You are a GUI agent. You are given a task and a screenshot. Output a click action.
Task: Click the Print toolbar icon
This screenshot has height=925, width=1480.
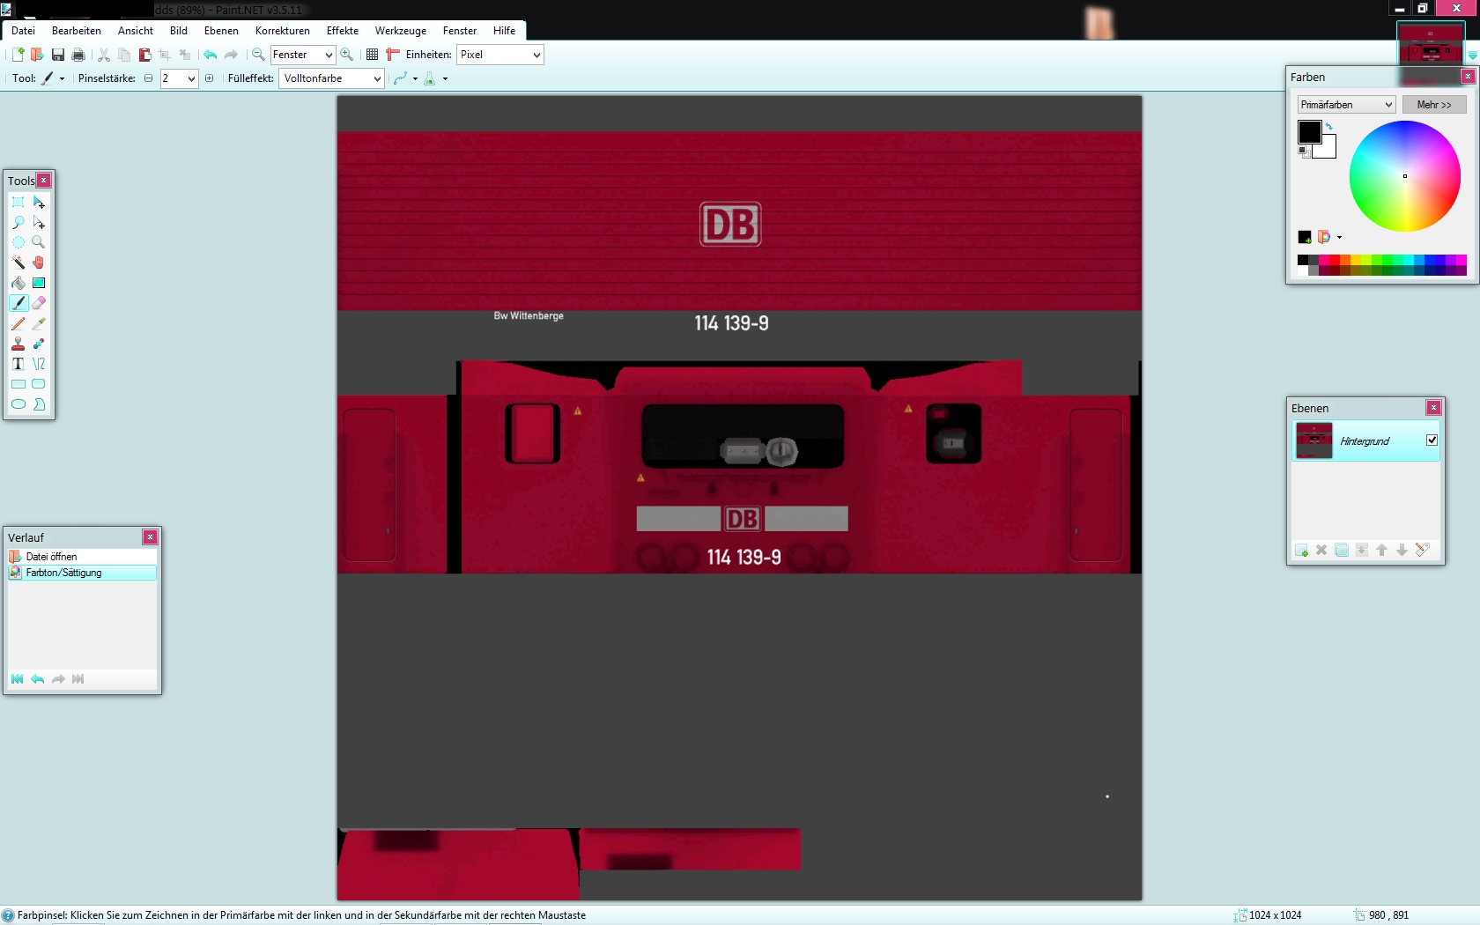click(x=78, y=55)
